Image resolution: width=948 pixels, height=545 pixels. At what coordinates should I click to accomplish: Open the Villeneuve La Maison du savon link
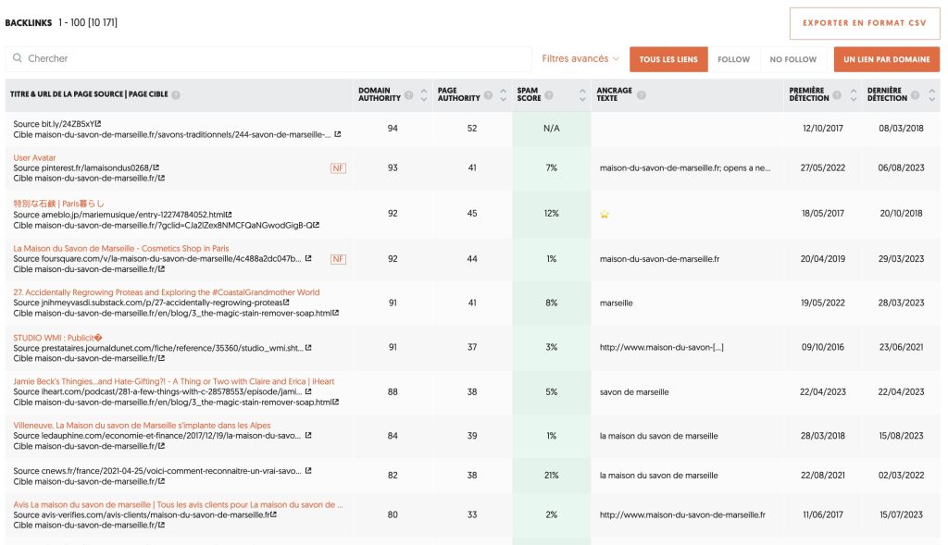[x=142, y=426]
